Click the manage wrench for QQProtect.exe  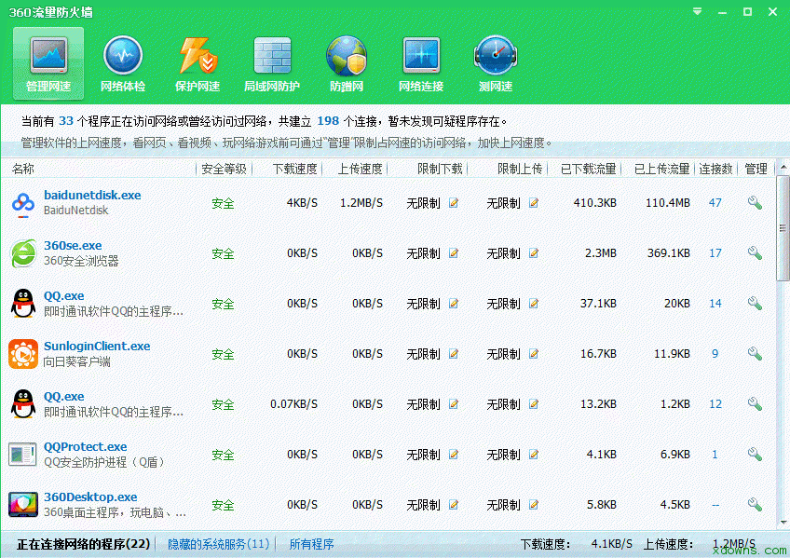pos(755,455)
